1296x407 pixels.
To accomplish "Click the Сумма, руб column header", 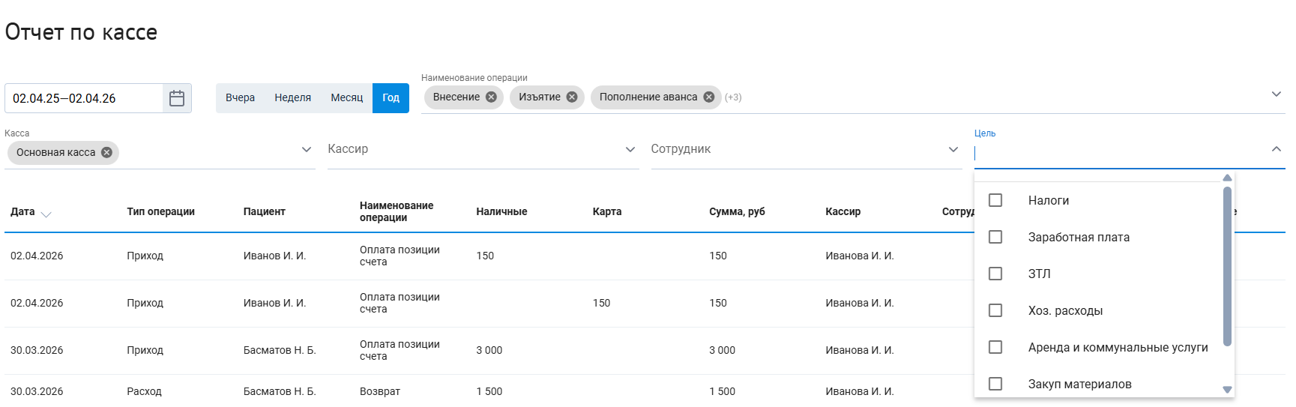I will [738, 211].
